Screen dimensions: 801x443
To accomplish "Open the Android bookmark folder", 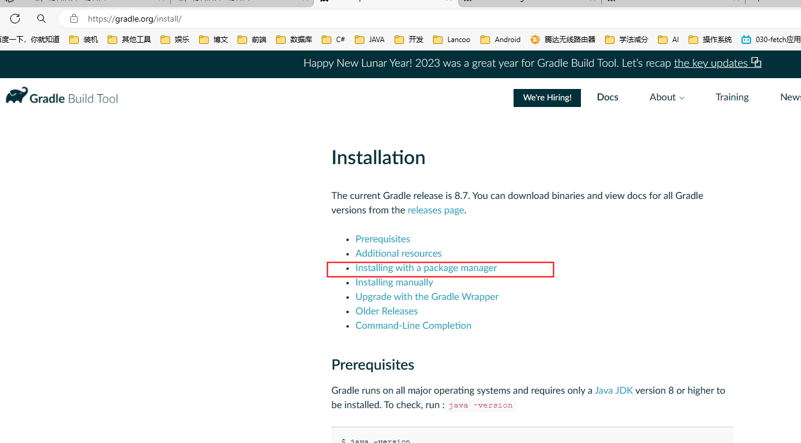I will click(500, 40).
